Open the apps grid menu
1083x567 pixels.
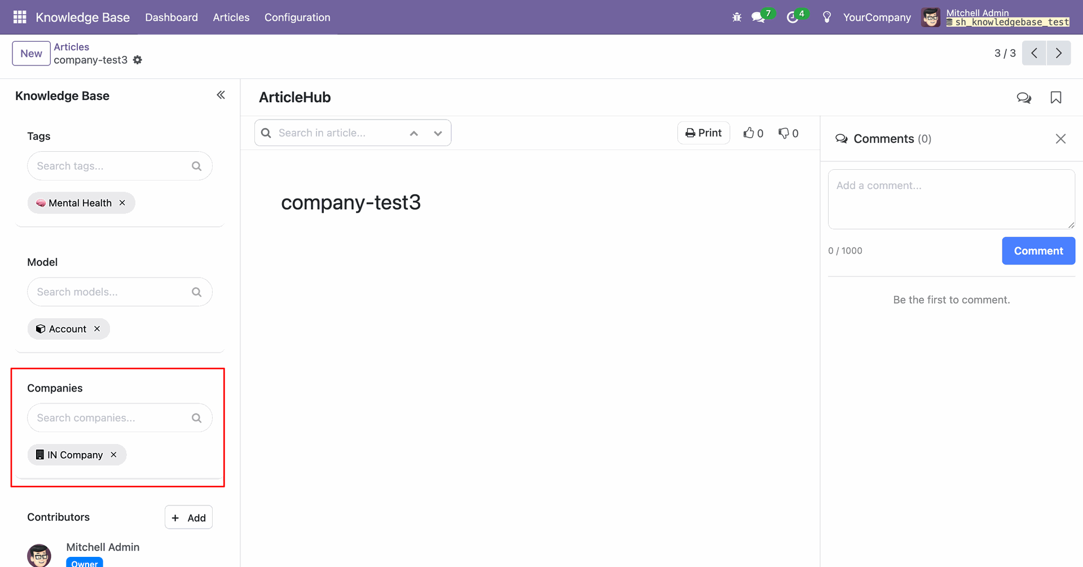(x=20, y=17)
